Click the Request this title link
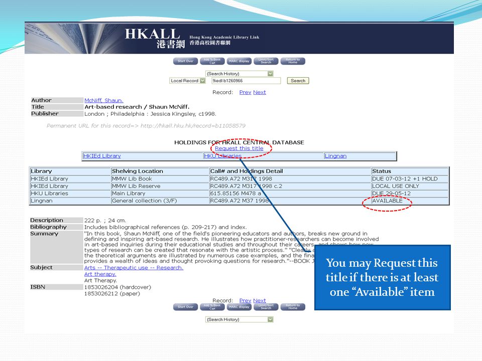Screen dimensions: 482x361 coord(239,148)
